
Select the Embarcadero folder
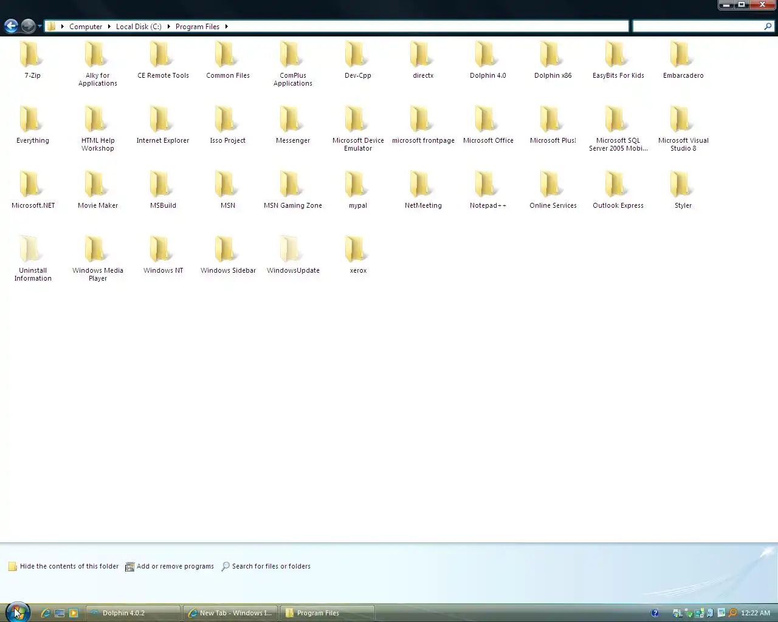pos(683,60)
